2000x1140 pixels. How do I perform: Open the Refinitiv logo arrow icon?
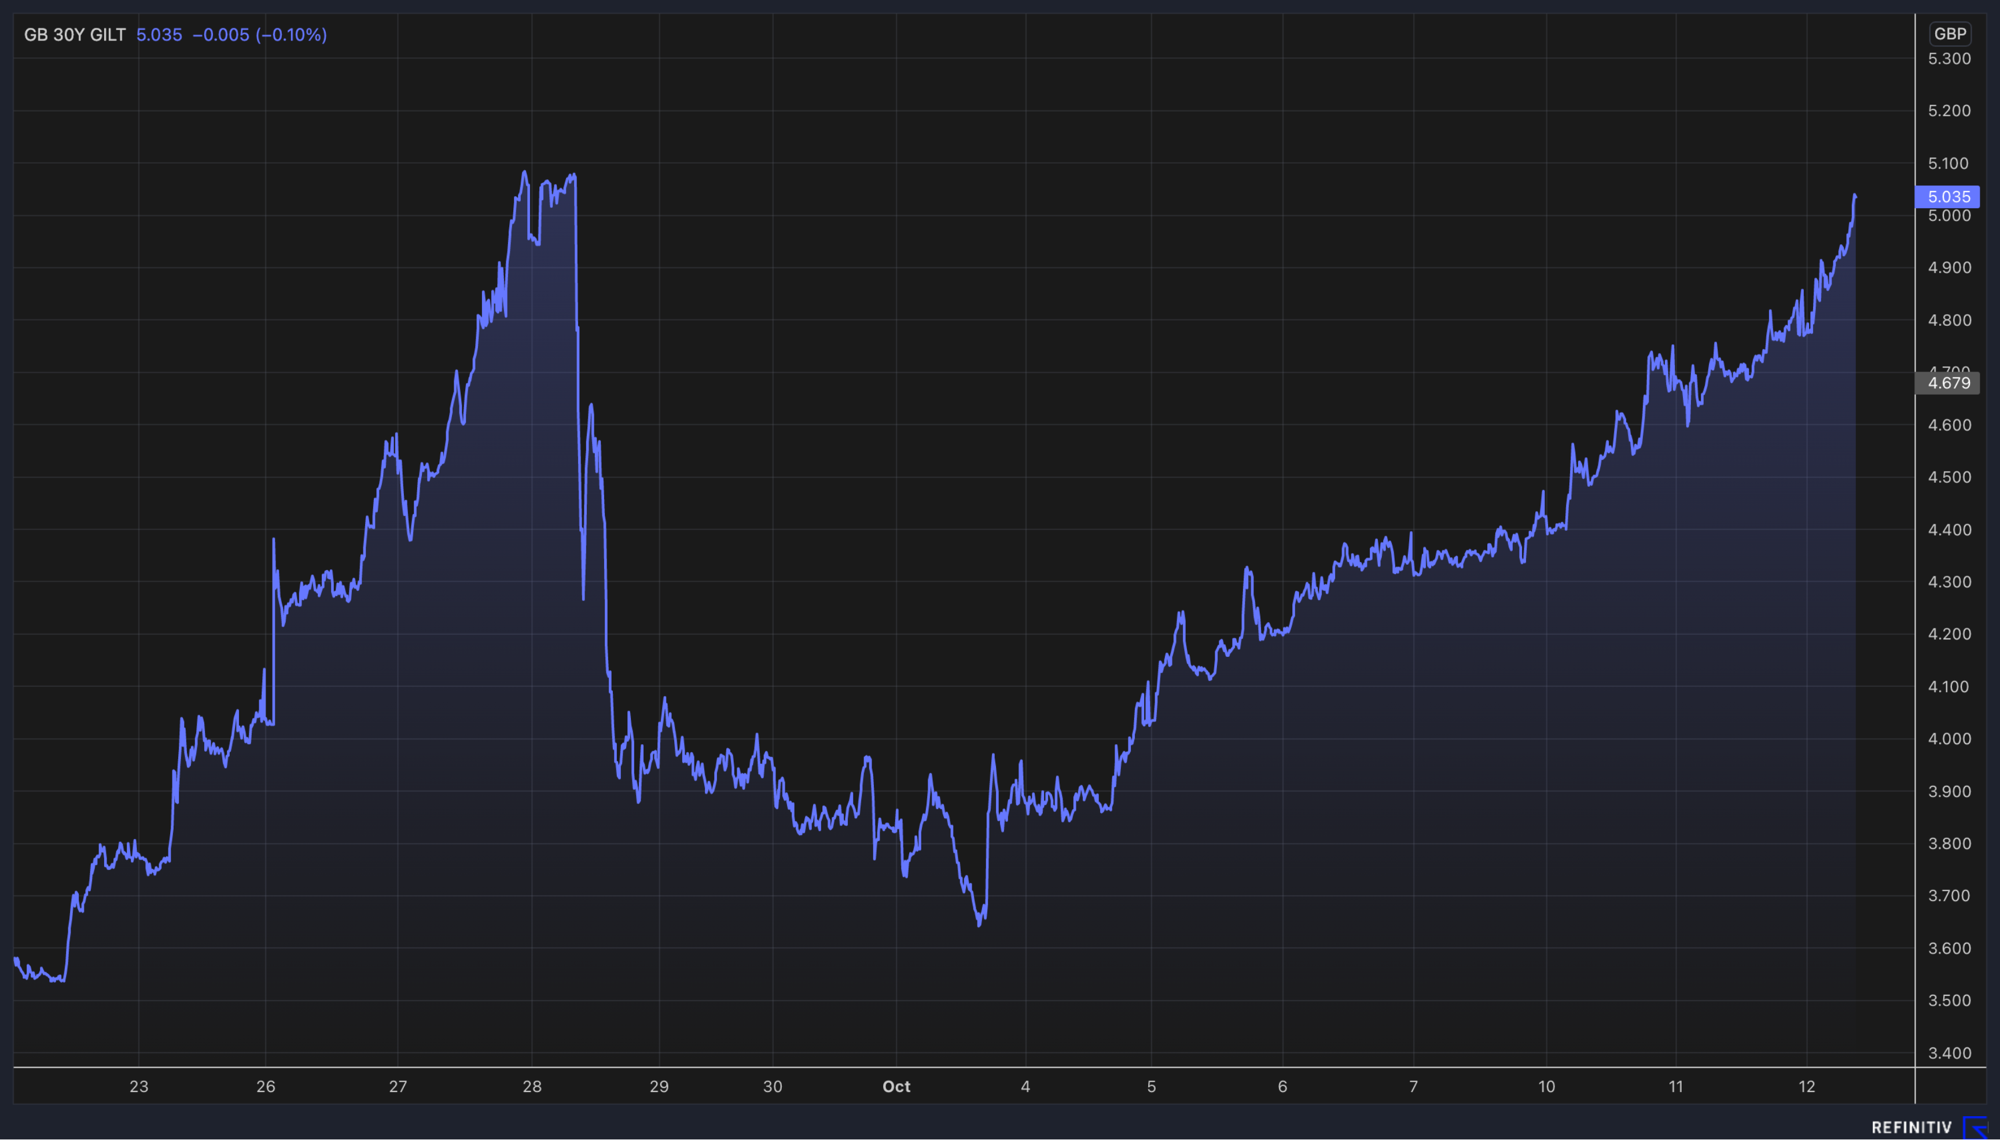1976,1127
